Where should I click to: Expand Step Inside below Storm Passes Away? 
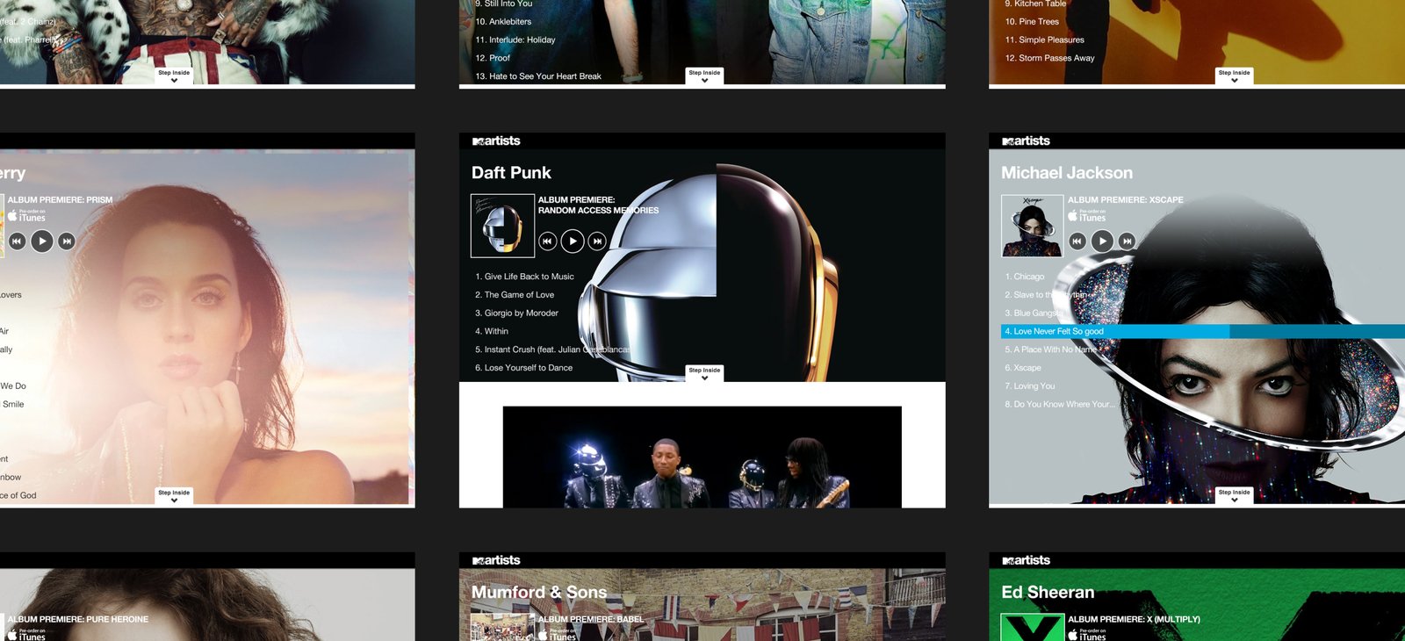click(x=1234, y=76)
